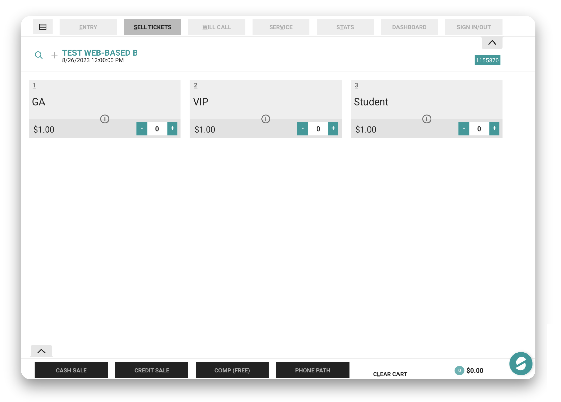Switch to the Entry tab
This screenshot has width=561, height=402.
tap(88, 27)
